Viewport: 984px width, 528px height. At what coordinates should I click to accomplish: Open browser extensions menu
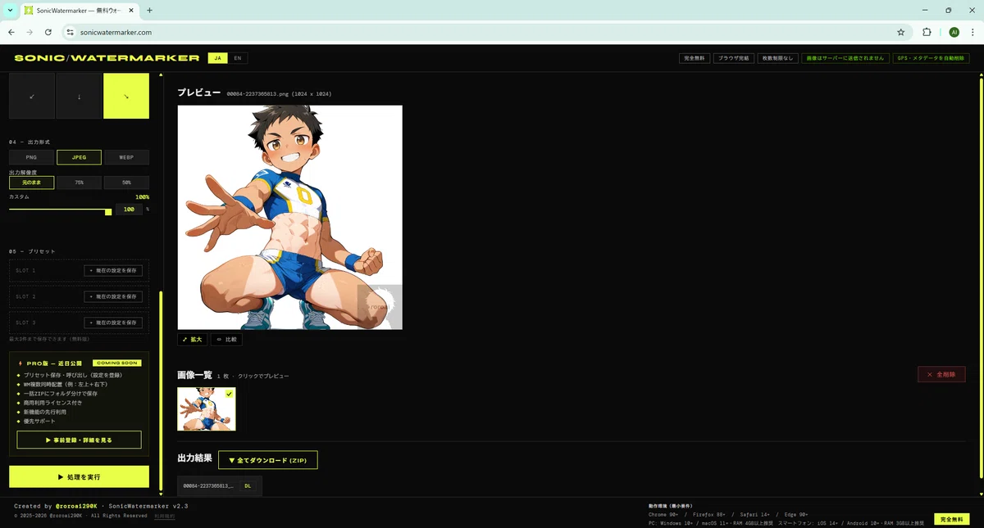[927, 32]
